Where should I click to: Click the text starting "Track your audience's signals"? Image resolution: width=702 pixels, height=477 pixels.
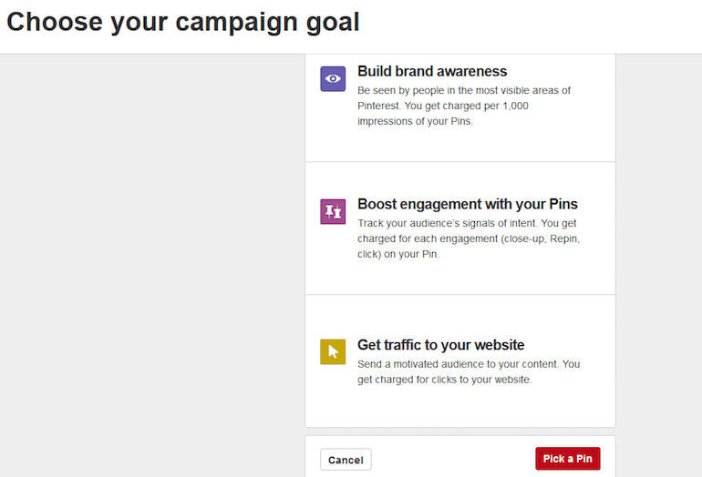[x=469, y=238]
